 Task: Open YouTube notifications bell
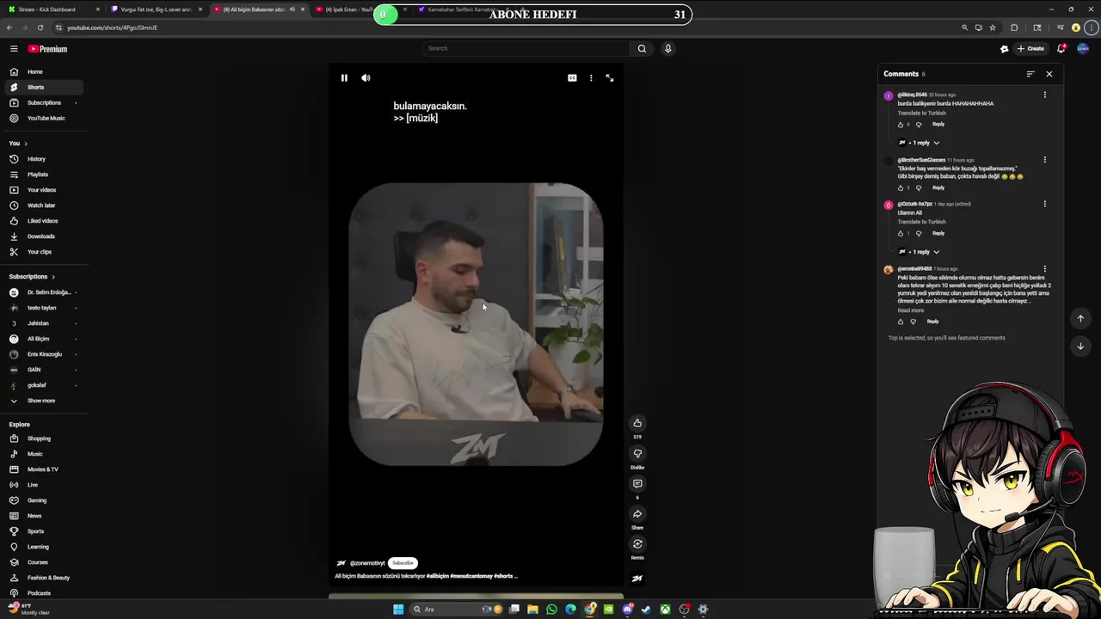pyautogui.click(x=1061, y=49)
